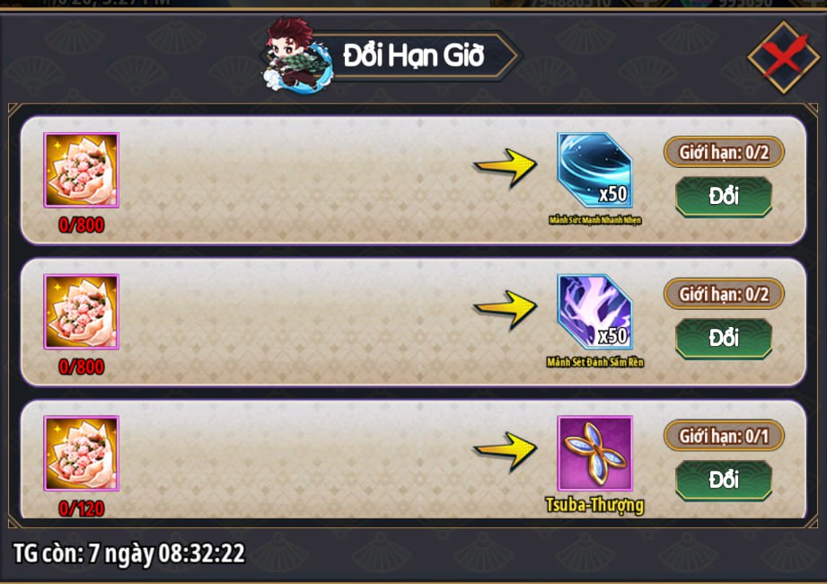Click Đổi button for water shard exchange

(724, 196)
